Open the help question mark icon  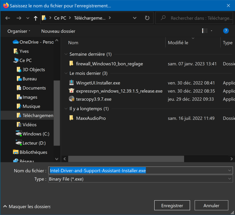pyautogui.click(x=226, y=31)
